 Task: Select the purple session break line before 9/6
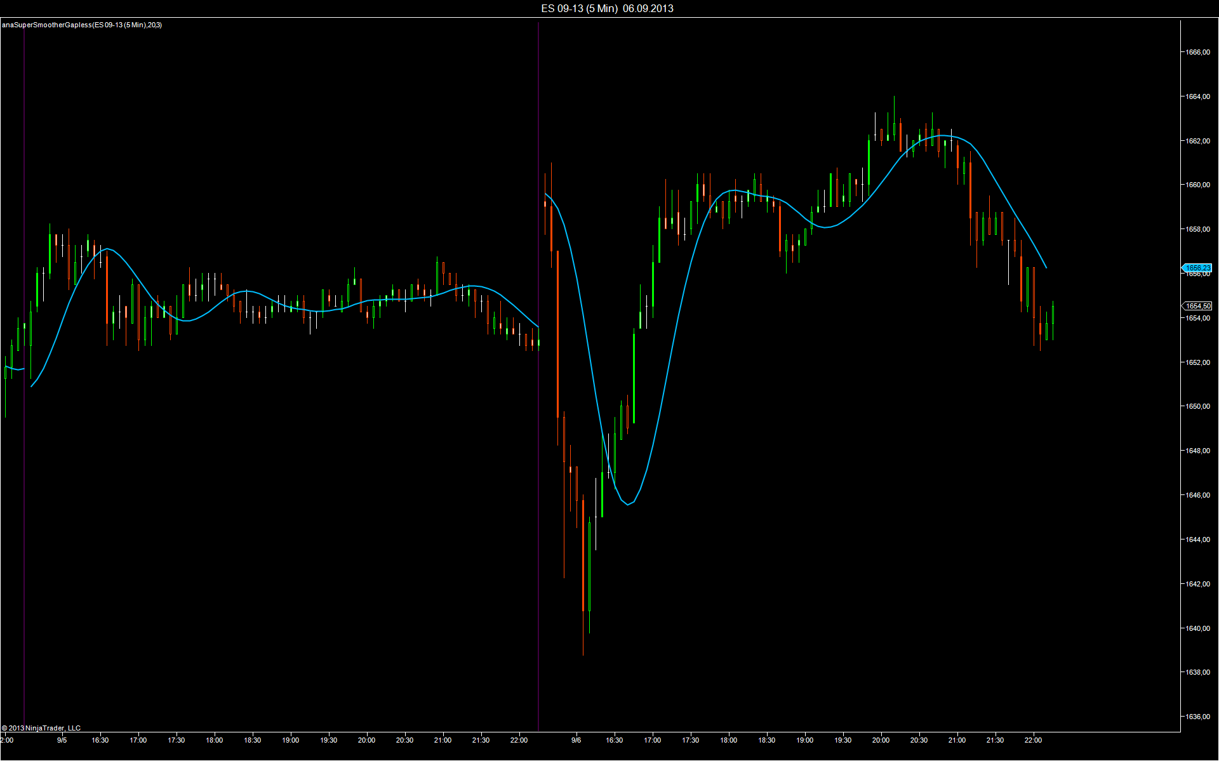pyautogui.click(x=538, y=374)
